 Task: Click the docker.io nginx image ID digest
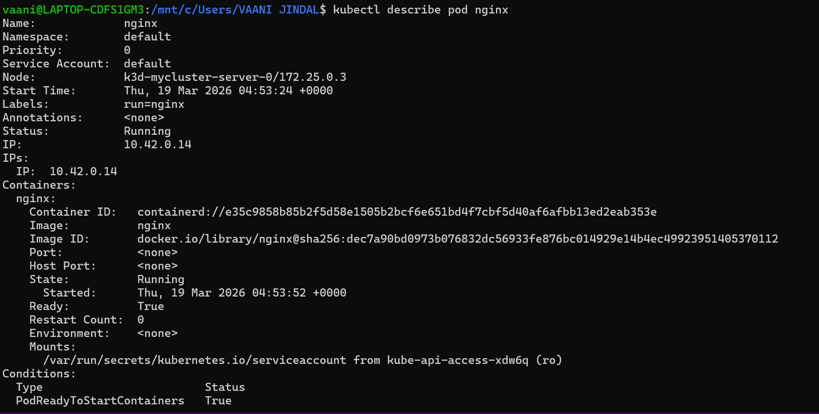457,239
